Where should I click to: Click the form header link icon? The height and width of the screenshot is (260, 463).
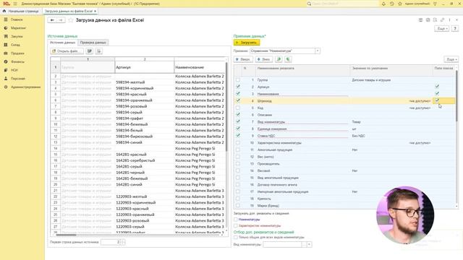tap(442, 20)
